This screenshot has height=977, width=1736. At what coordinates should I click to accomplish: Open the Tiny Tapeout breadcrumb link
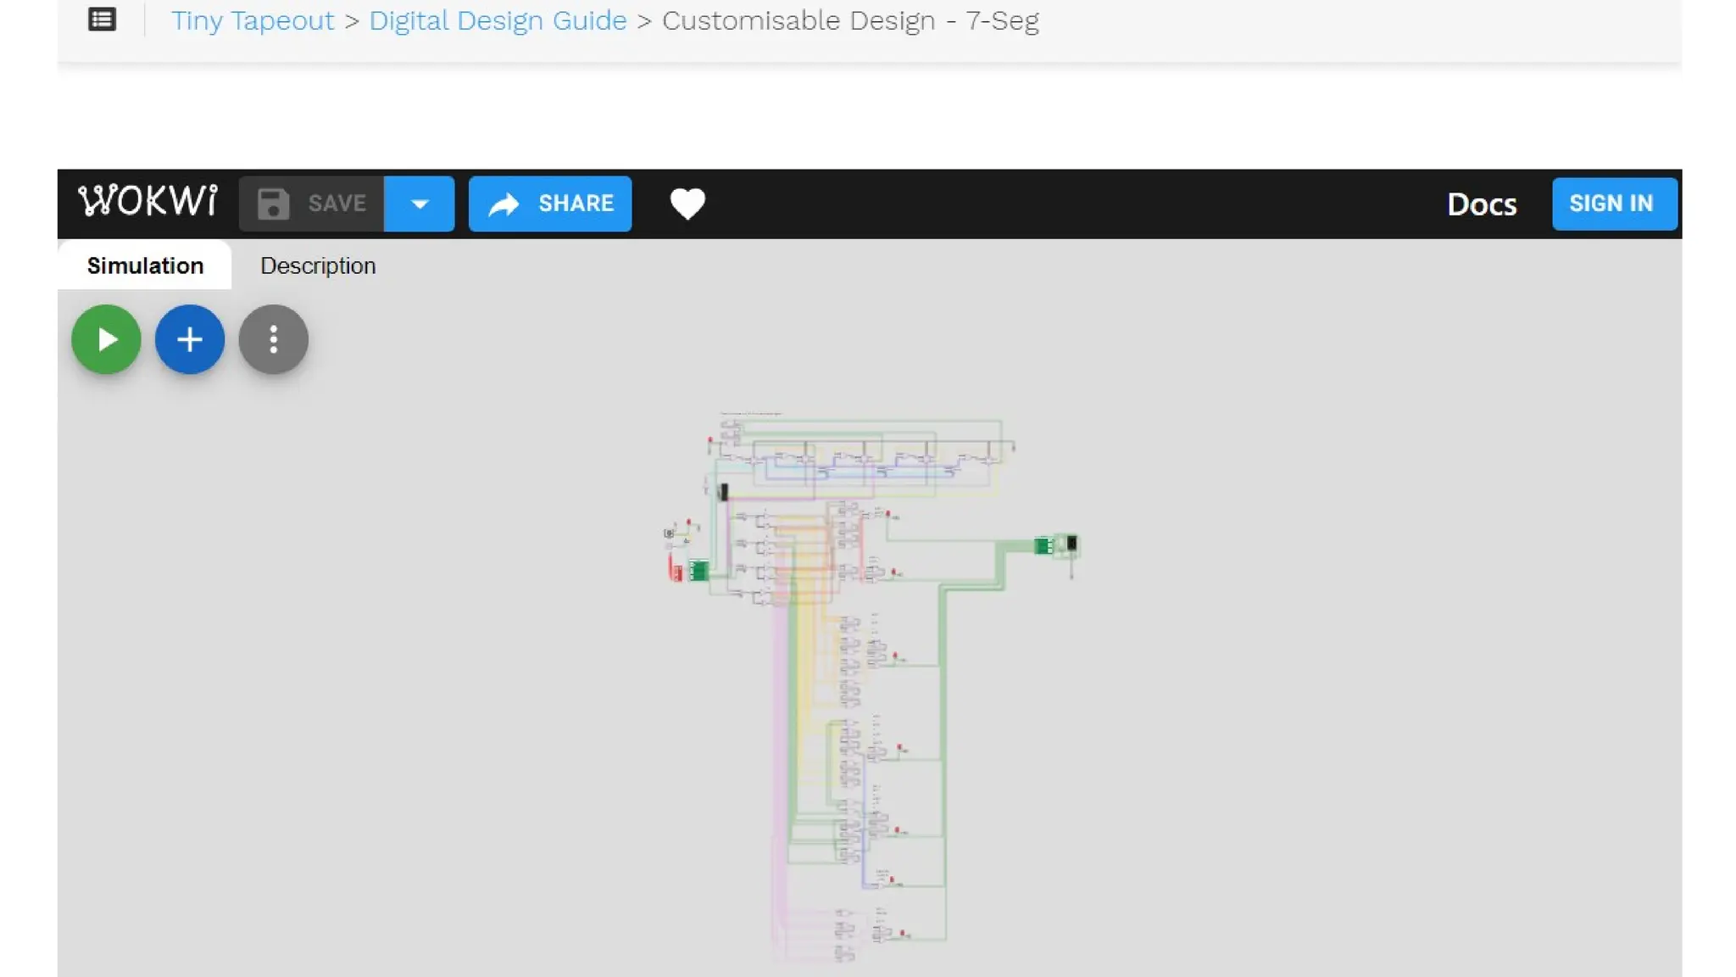pos(253,20)
